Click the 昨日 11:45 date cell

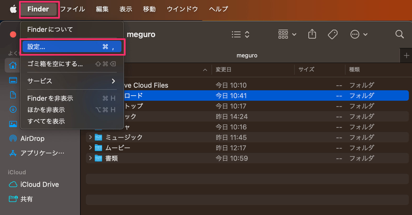point(231,138)
